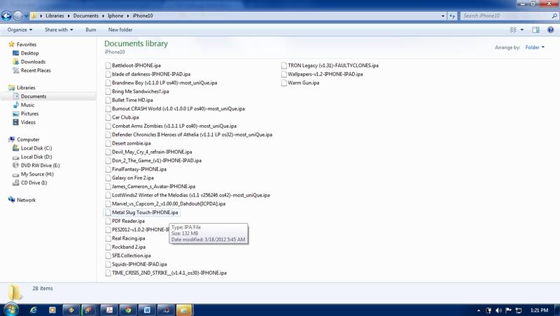The image size is (560, 316).
Task: Open Local Disk (C:)
Action: (36, 148)
